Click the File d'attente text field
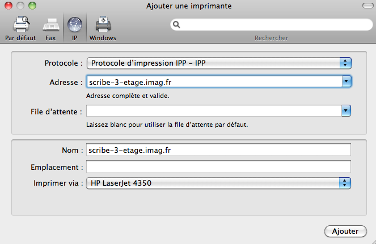 (214, 111)
